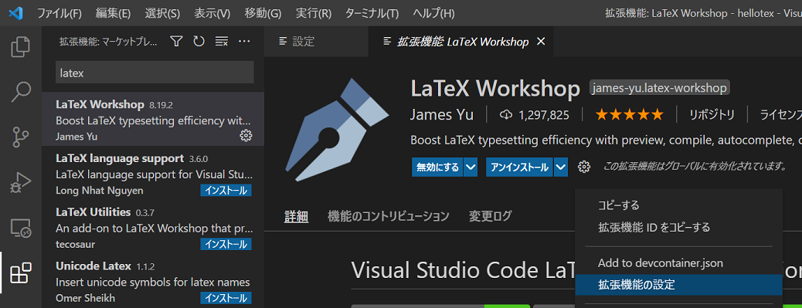Install LaTeX language support extension
Image resolution: width=802 pixels, height=308 pixels.
(x=226, y=191)
